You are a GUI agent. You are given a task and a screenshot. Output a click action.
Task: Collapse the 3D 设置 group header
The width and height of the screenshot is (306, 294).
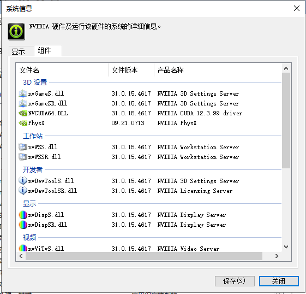(35, 83)
